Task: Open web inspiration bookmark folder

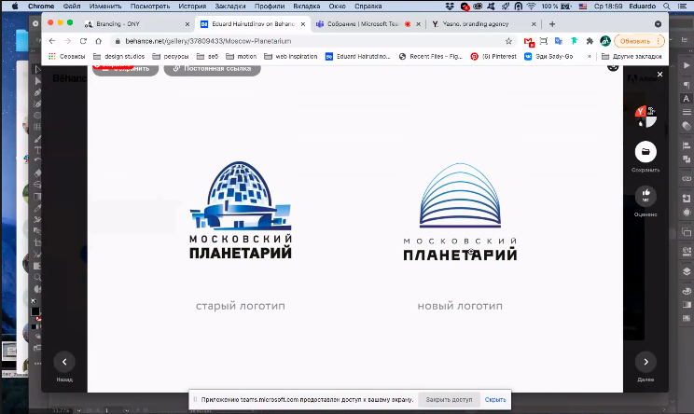Action: pos(291,57)
